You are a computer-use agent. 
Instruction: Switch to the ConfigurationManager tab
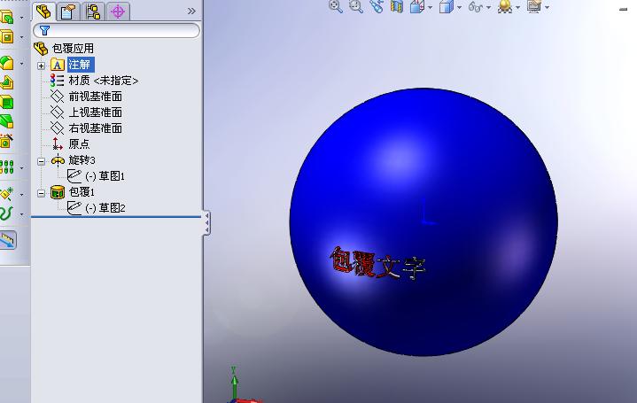click(x=93, y=12)
